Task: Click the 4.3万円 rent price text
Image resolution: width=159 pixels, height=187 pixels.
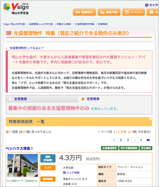Action: pyautogui.click(x=70, y=158)
